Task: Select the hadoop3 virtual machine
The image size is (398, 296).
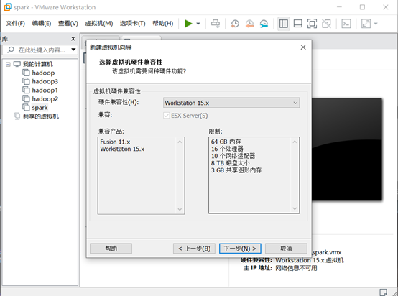Action: point(45,81)
